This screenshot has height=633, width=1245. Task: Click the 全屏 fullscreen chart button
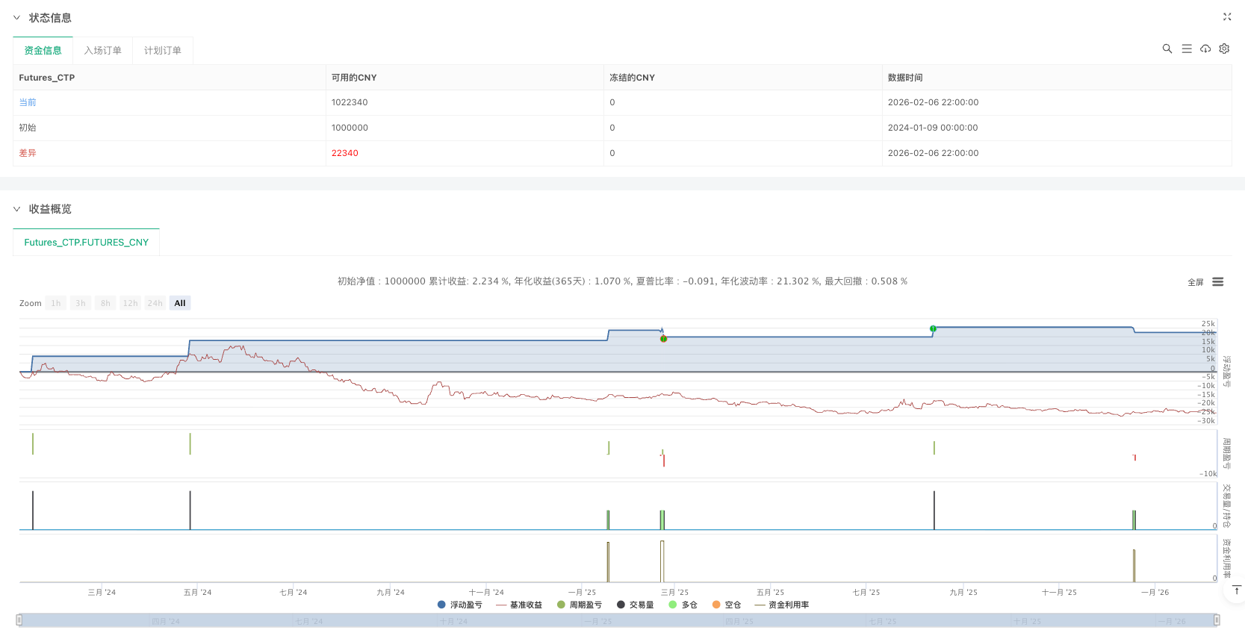1195,282
